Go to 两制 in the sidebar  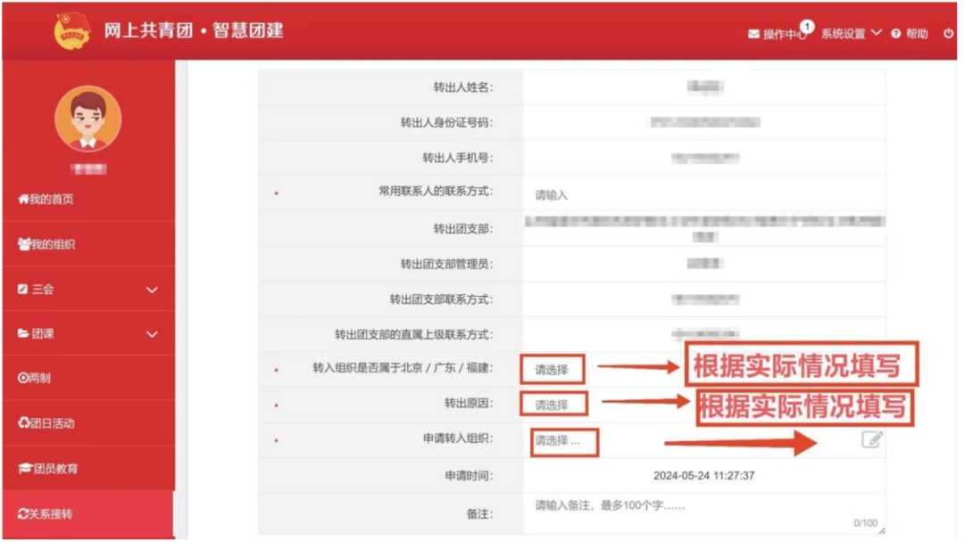click(x=35, y=378)
